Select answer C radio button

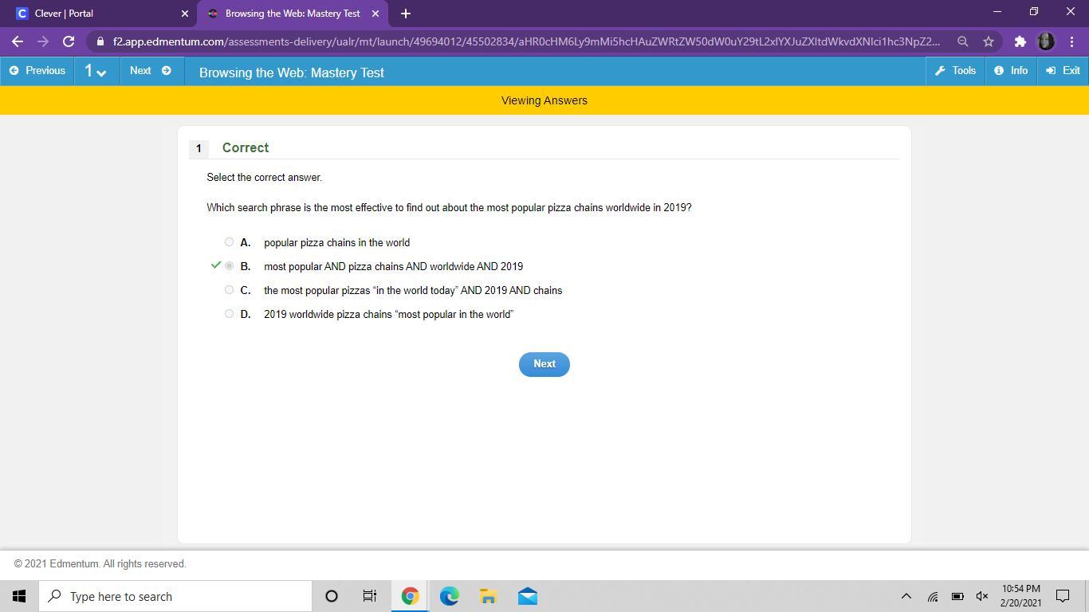point(229,290)
